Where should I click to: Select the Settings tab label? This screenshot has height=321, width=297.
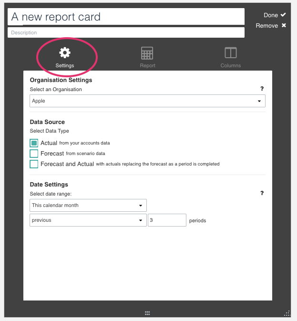click(x=65, y=65)
